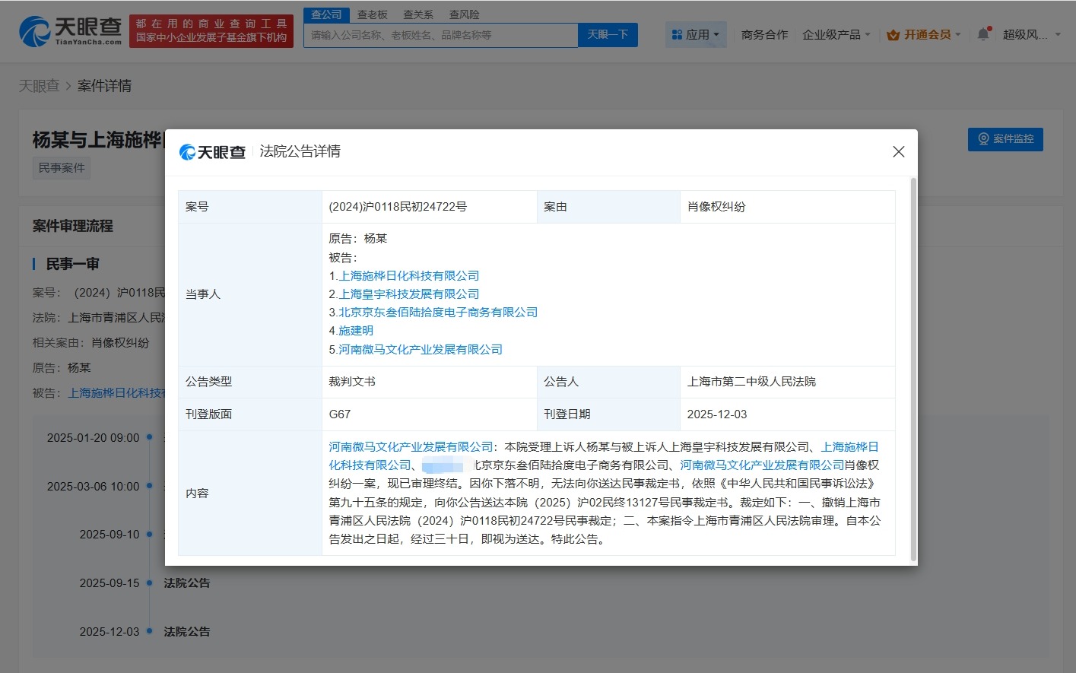Image resolution: width=1076 pixels, height=673 pixels.
Task: Click the company search input field
Action: coord(440,35)
